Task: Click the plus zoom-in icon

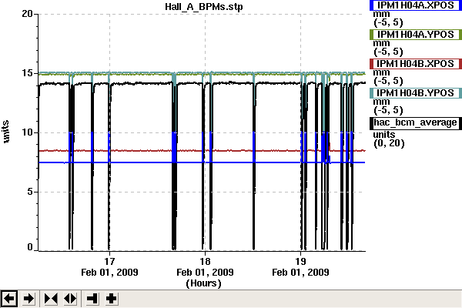Action: (x=112, y=299)
